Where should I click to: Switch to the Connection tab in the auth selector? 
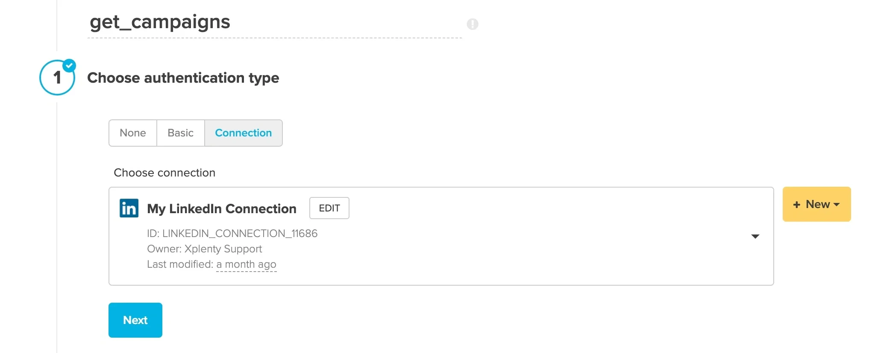244,133
